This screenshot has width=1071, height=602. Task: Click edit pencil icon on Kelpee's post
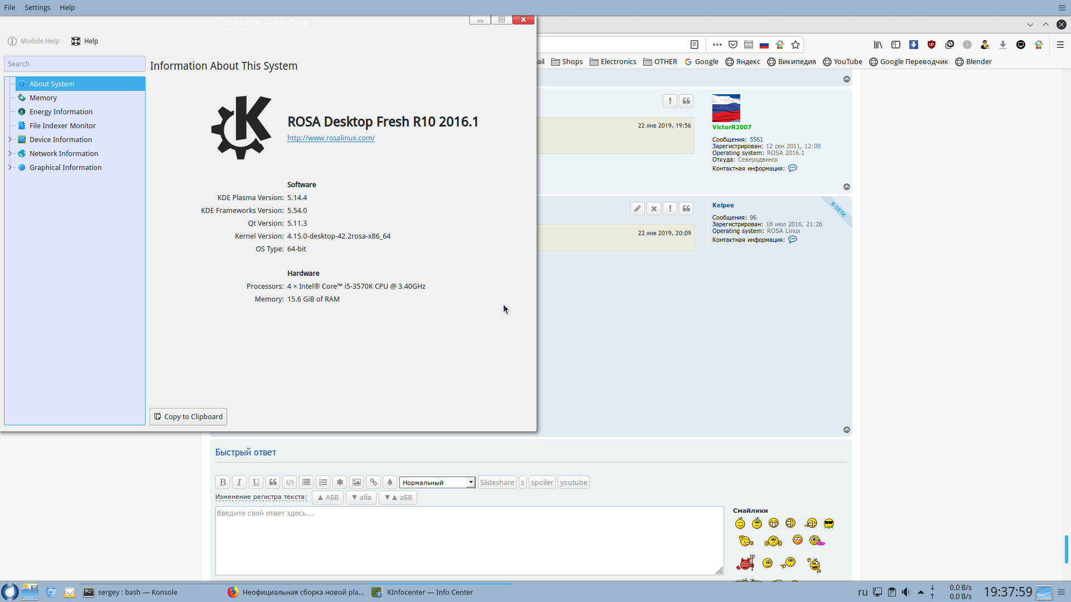pos(637,208)
